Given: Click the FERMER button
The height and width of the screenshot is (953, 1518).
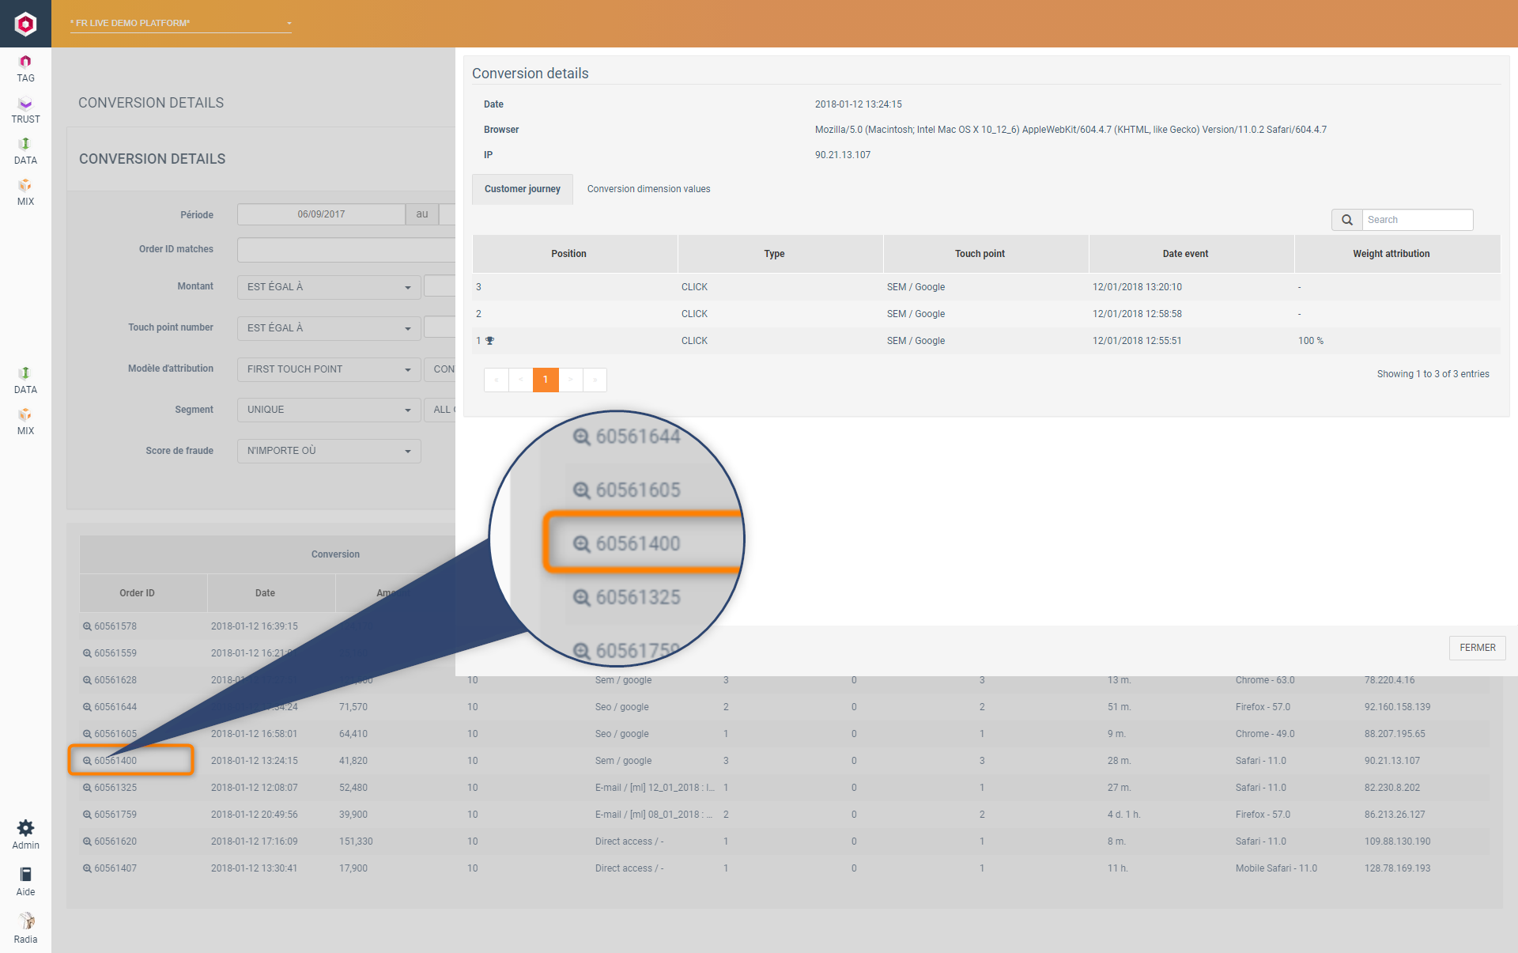Looking at the screenshot, I should click(1477, 648).
